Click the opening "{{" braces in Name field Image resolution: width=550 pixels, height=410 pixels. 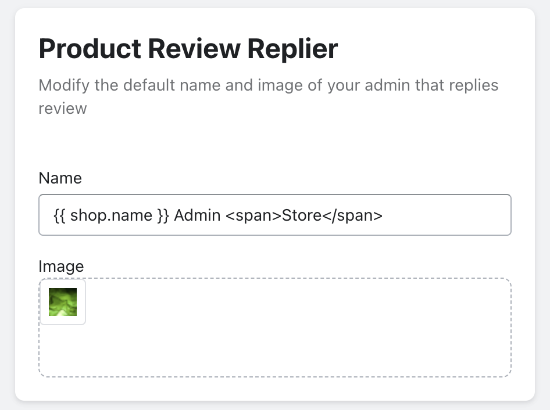click(x=60, y=215)
